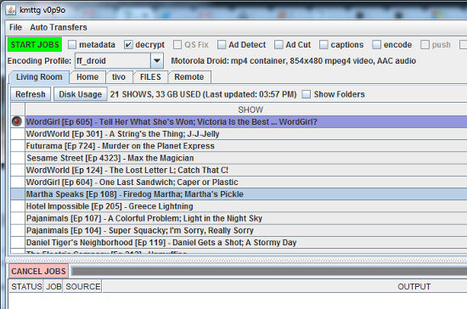The image size is (467, 309).
Task: Click the ff_droid encoding profile field
Action: point(113,61)
